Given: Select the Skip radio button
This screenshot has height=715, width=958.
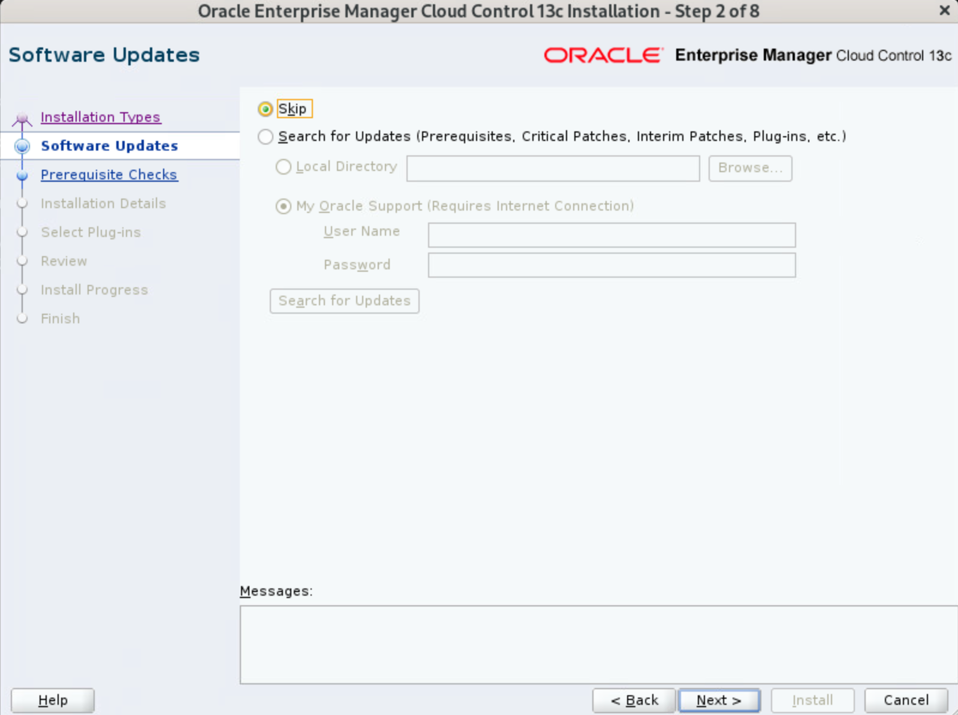Looking at the screenshot, I should click(265, 109).
